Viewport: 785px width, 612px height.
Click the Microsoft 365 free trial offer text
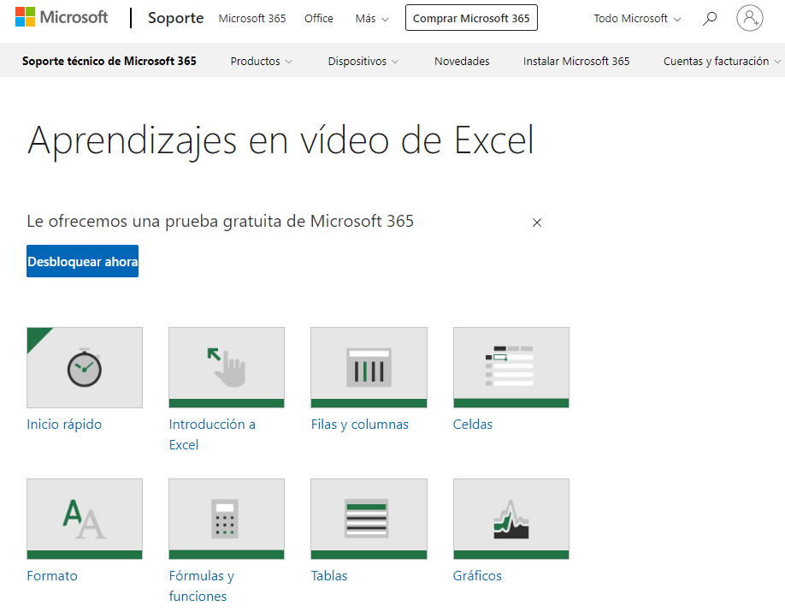(221, 221)
